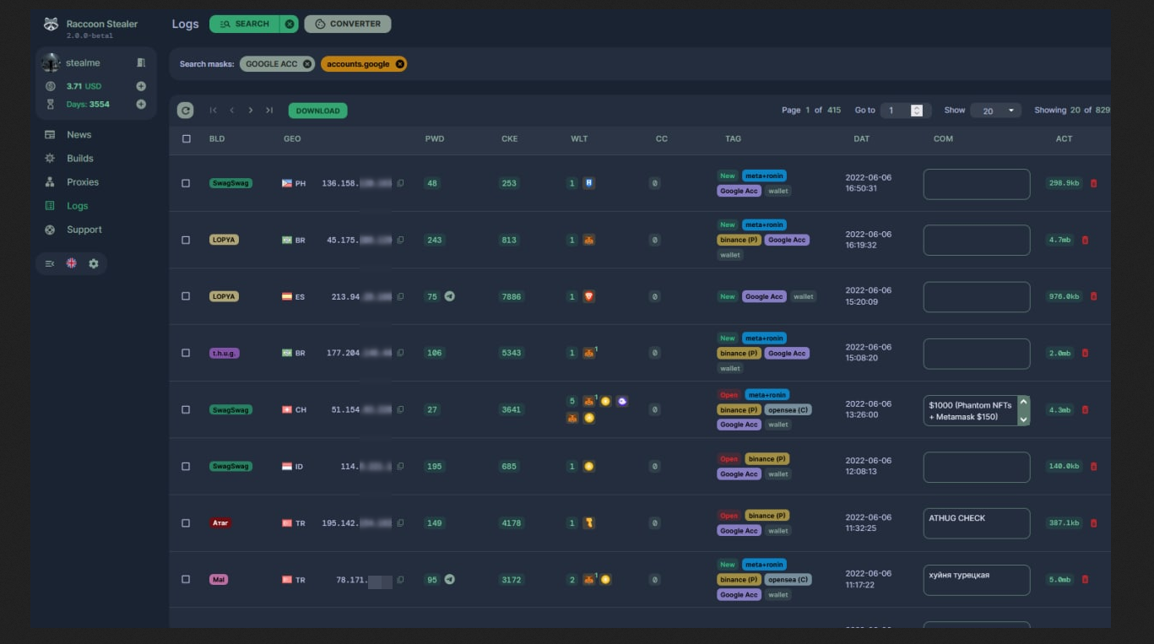
Task: Click the plus icon next to 3.71 USD
Action: tap(141, 86)
